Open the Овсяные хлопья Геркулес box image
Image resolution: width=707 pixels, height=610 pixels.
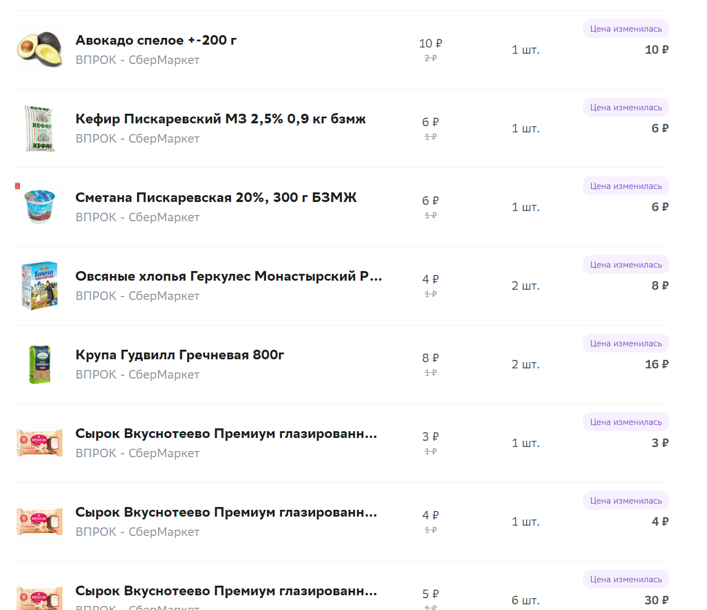pyautogui.click(x=40, y=286)
